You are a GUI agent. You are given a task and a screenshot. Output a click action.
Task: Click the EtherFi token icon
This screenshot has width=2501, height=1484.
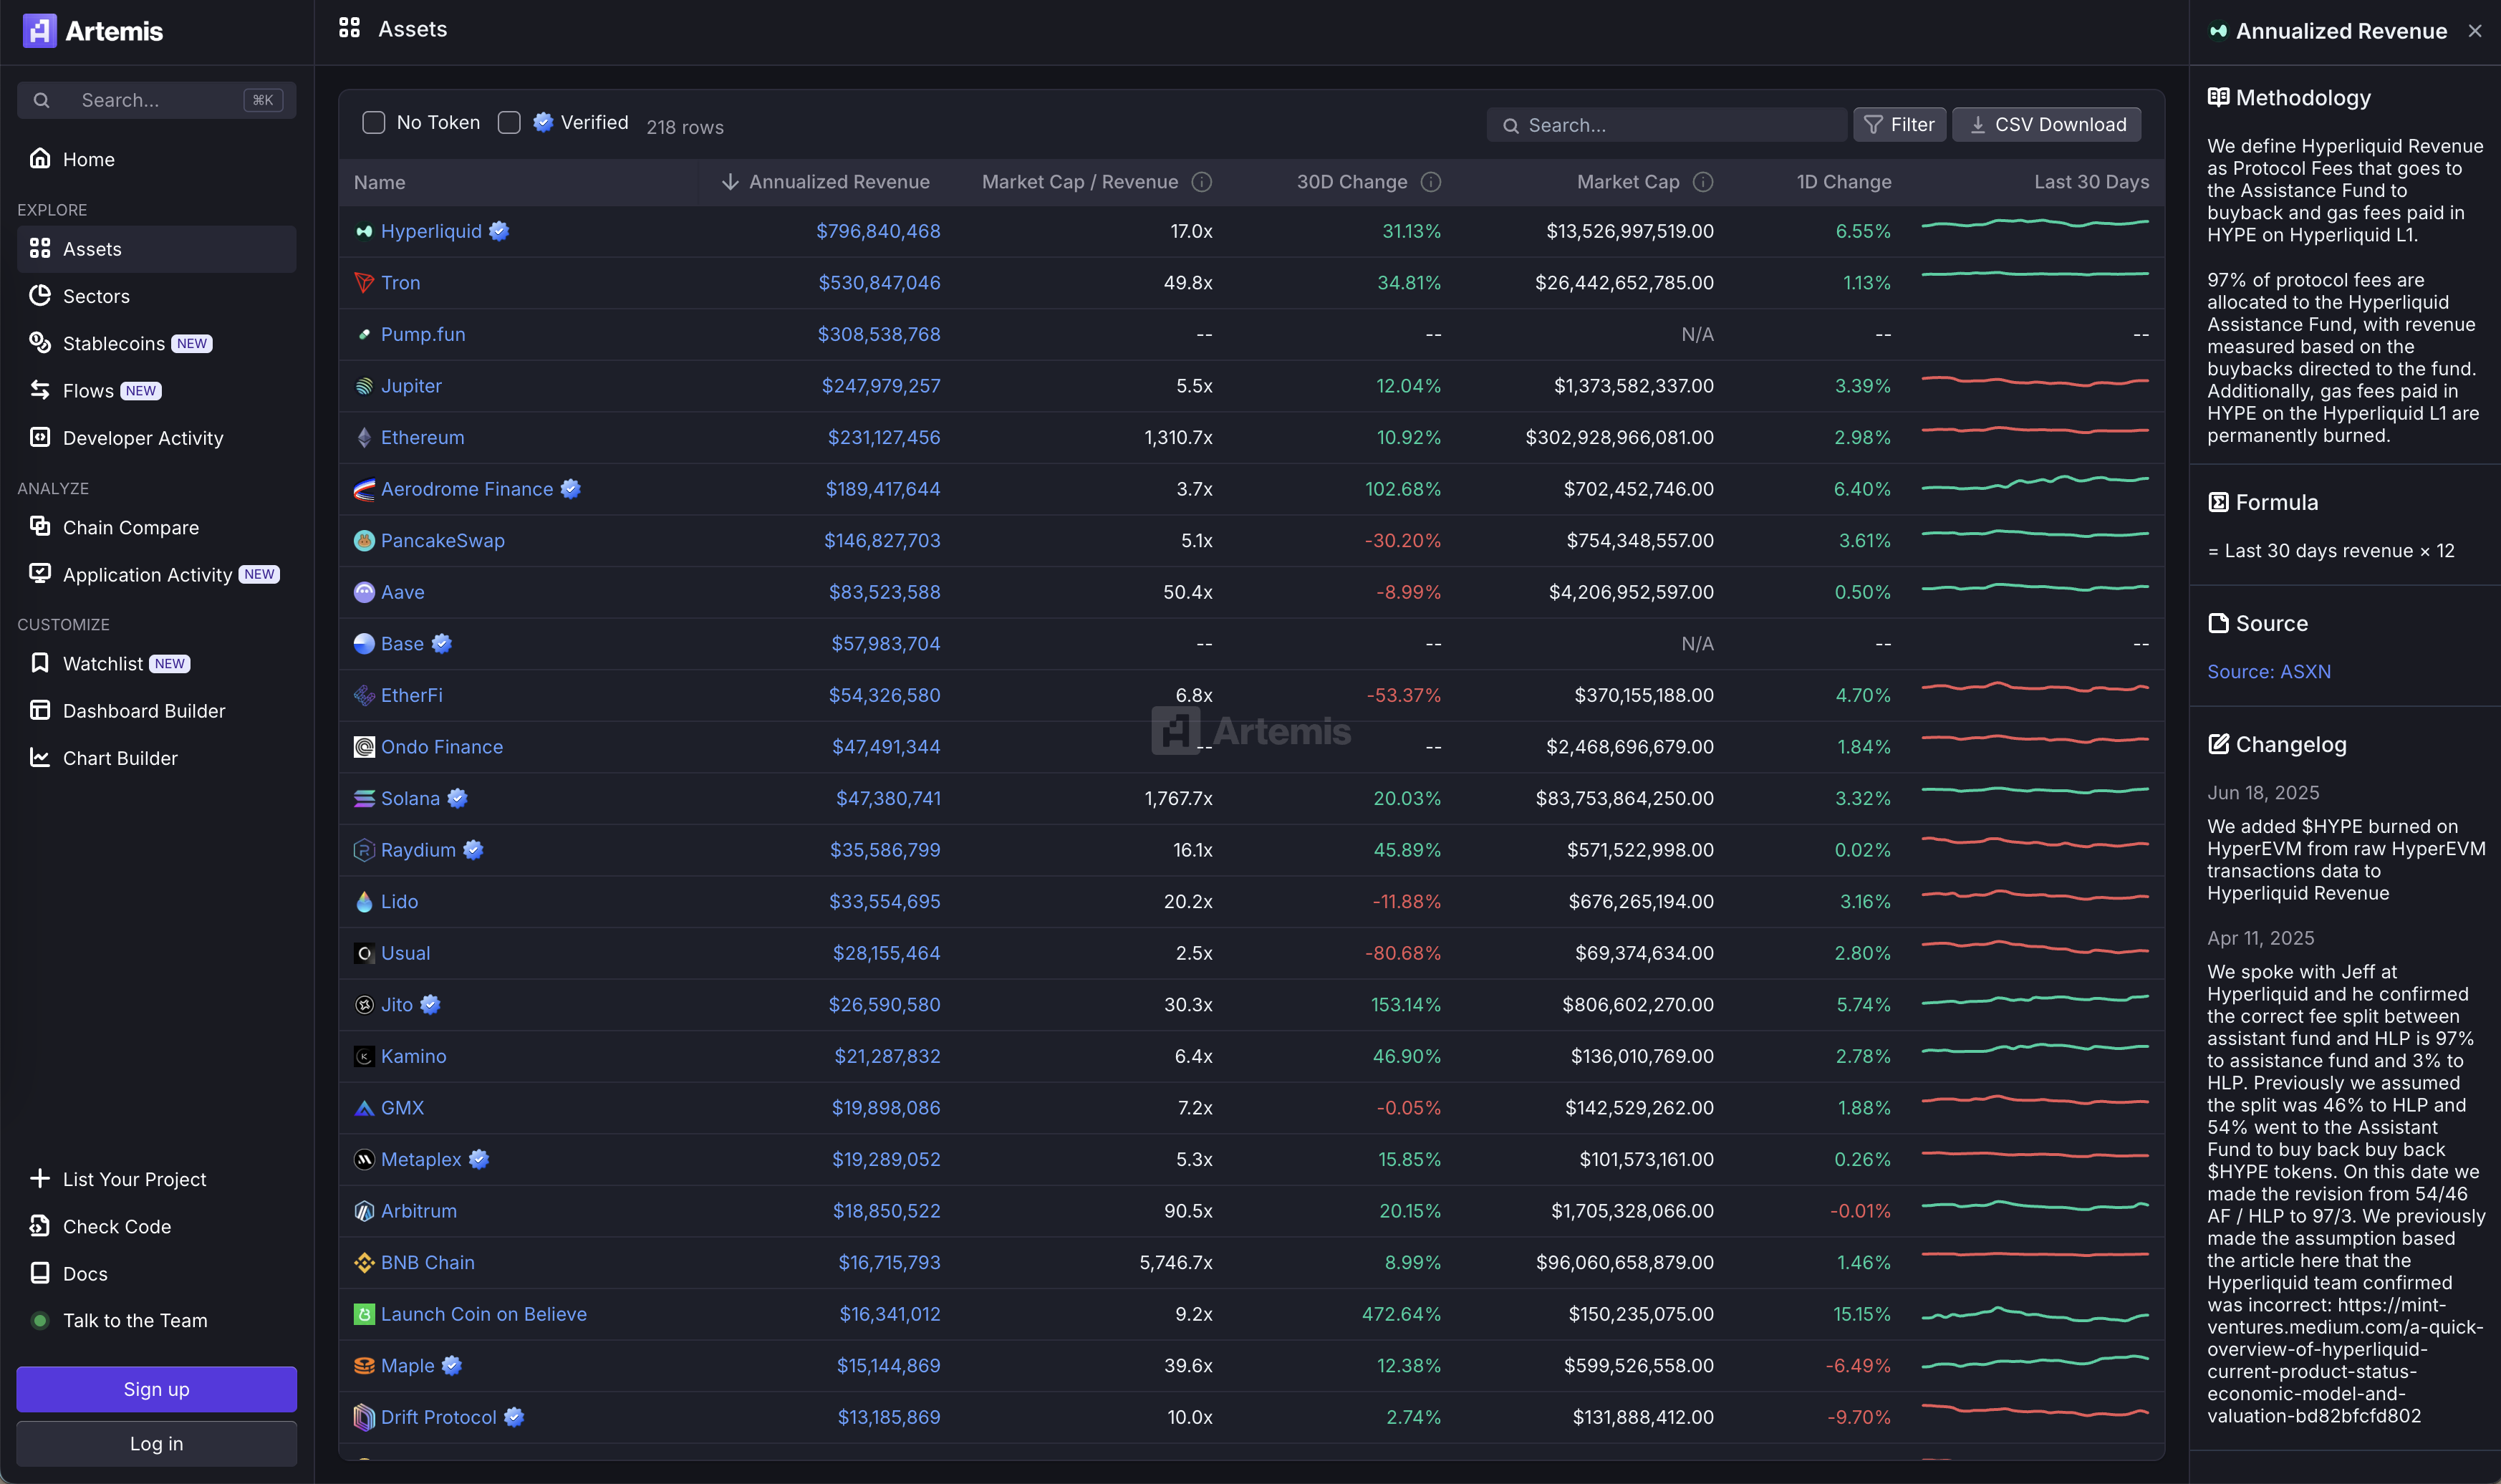pyautogui.click(x=364, y=695)
